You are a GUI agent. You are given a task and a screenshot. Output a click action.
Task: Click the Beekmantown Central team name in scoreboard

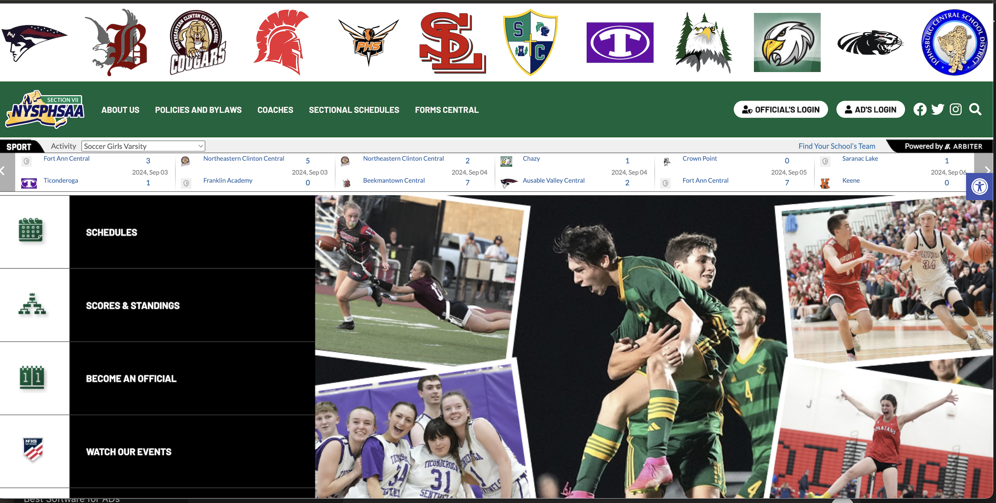coord(394,180)
